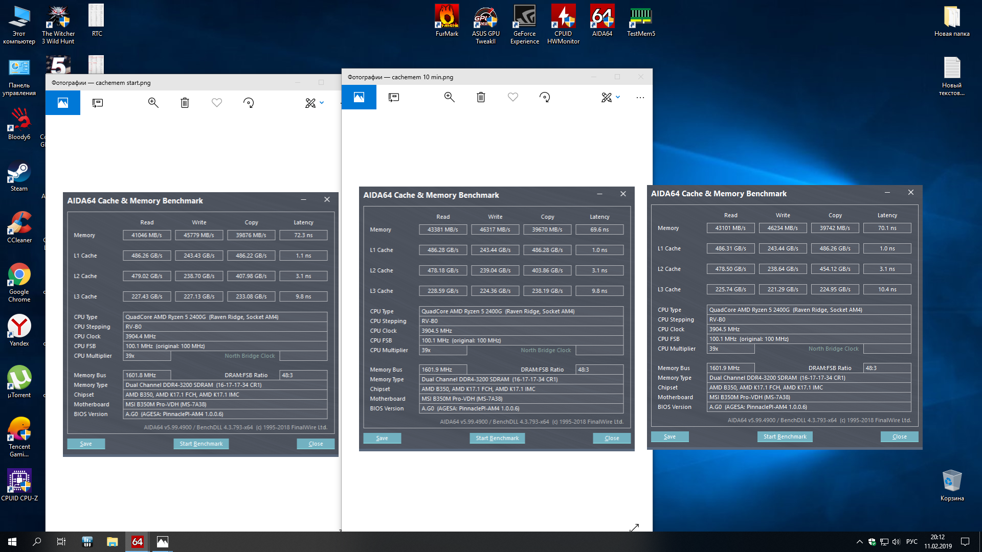
Task: Click Close in the 43101 MB/s AIDA64 window
Action: (x=899, y=436)
